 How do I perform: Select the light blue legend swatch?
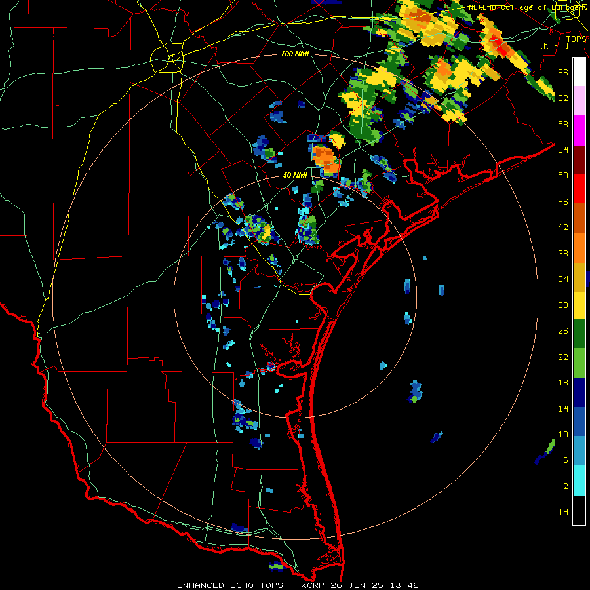click(579, 450)
